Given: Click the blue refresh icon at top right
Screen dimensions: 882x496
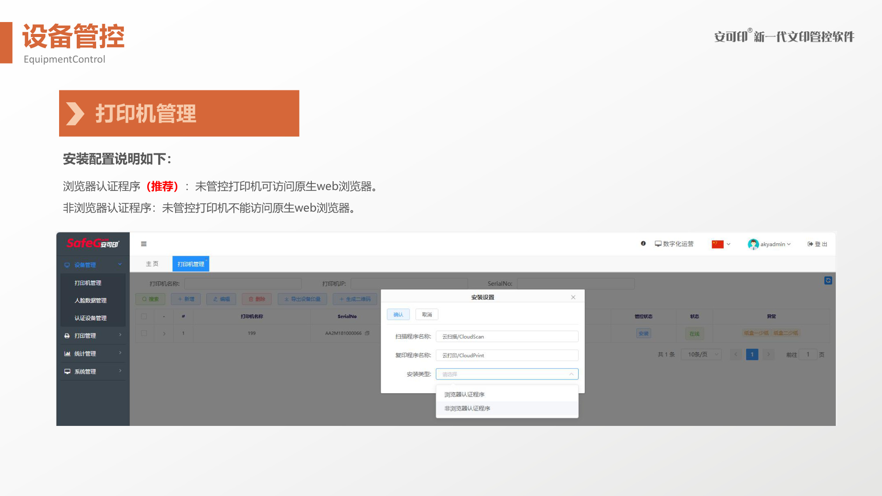Looking at the screenshot, I should click(828, 280).
